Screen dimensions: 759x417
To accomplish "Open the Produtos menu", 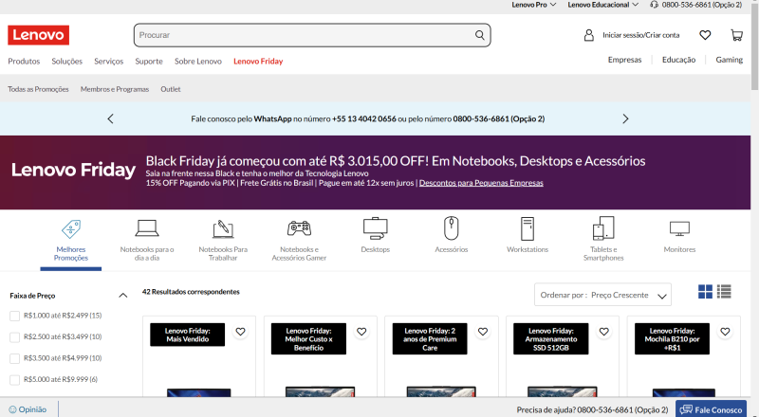I will tap(24, 61).
